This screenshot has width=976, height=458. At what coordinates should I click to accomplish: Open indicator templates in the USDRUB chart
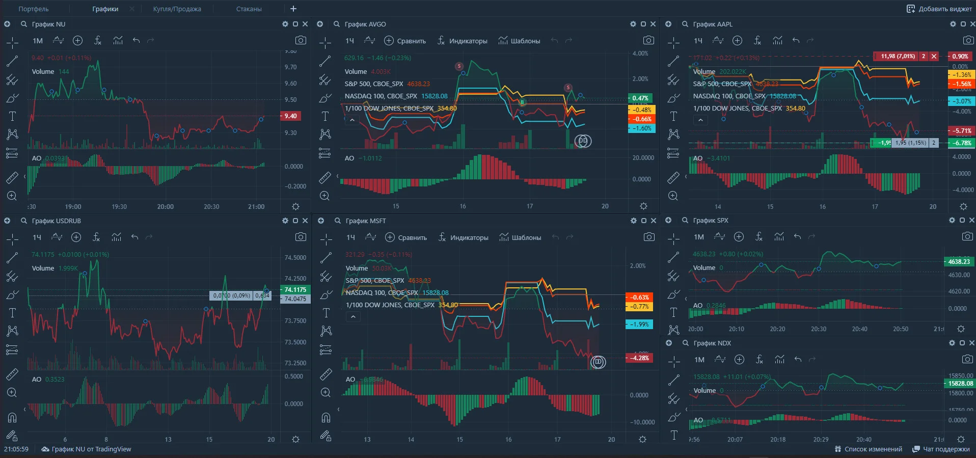[116, 237]
